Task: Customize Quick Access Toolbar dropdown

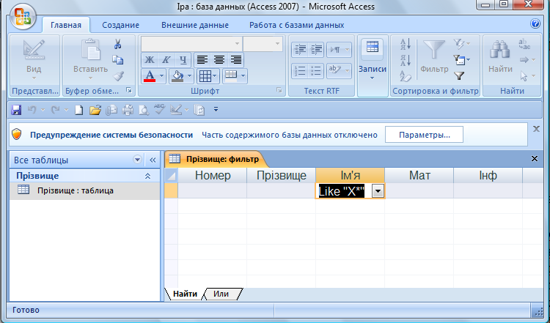Action: 216,110
